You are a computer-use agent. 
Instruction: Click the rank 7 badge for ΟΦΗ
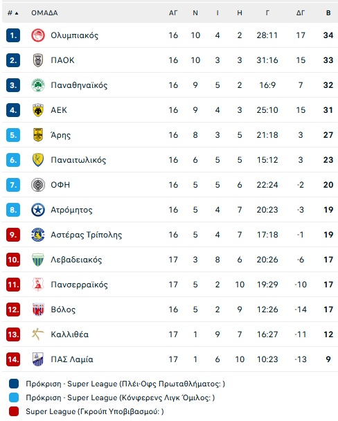[13, 185]
